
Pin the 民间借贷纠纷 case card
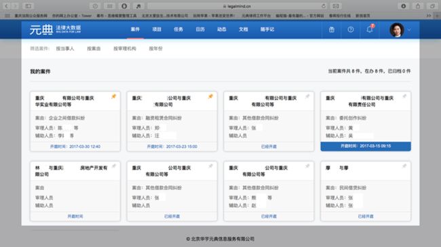[404, 166]
